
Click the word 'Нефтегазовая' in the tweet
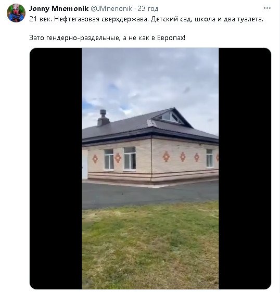[77, 19]
